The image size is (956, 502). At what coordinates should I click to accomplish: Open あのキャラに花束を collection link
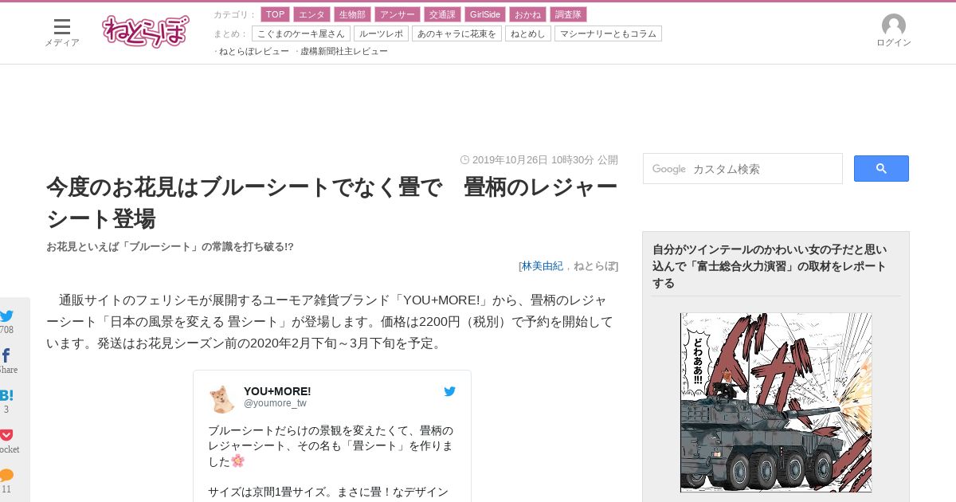coord(456,33)
